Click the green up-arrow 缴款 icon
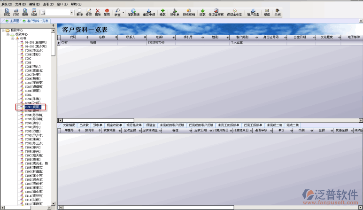This screenshot has width=363, height=210. point(163,11)
